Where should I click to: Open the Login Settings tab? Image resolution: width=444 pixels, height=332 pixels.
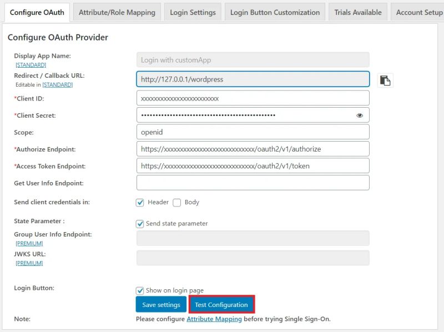(x=193, y=11)
